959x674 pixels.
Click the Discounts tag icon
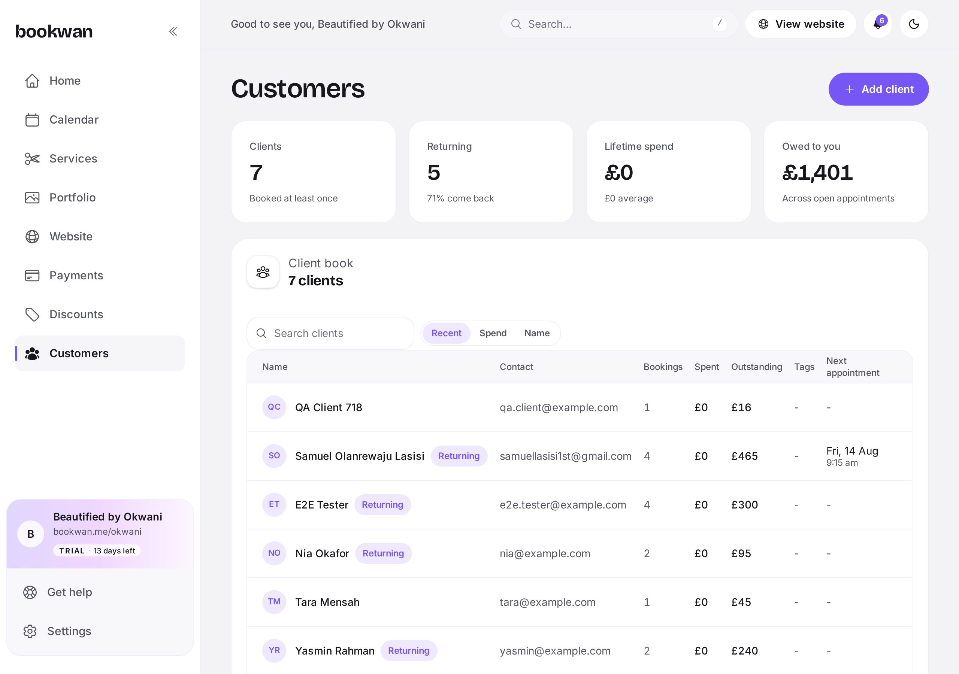32,315
